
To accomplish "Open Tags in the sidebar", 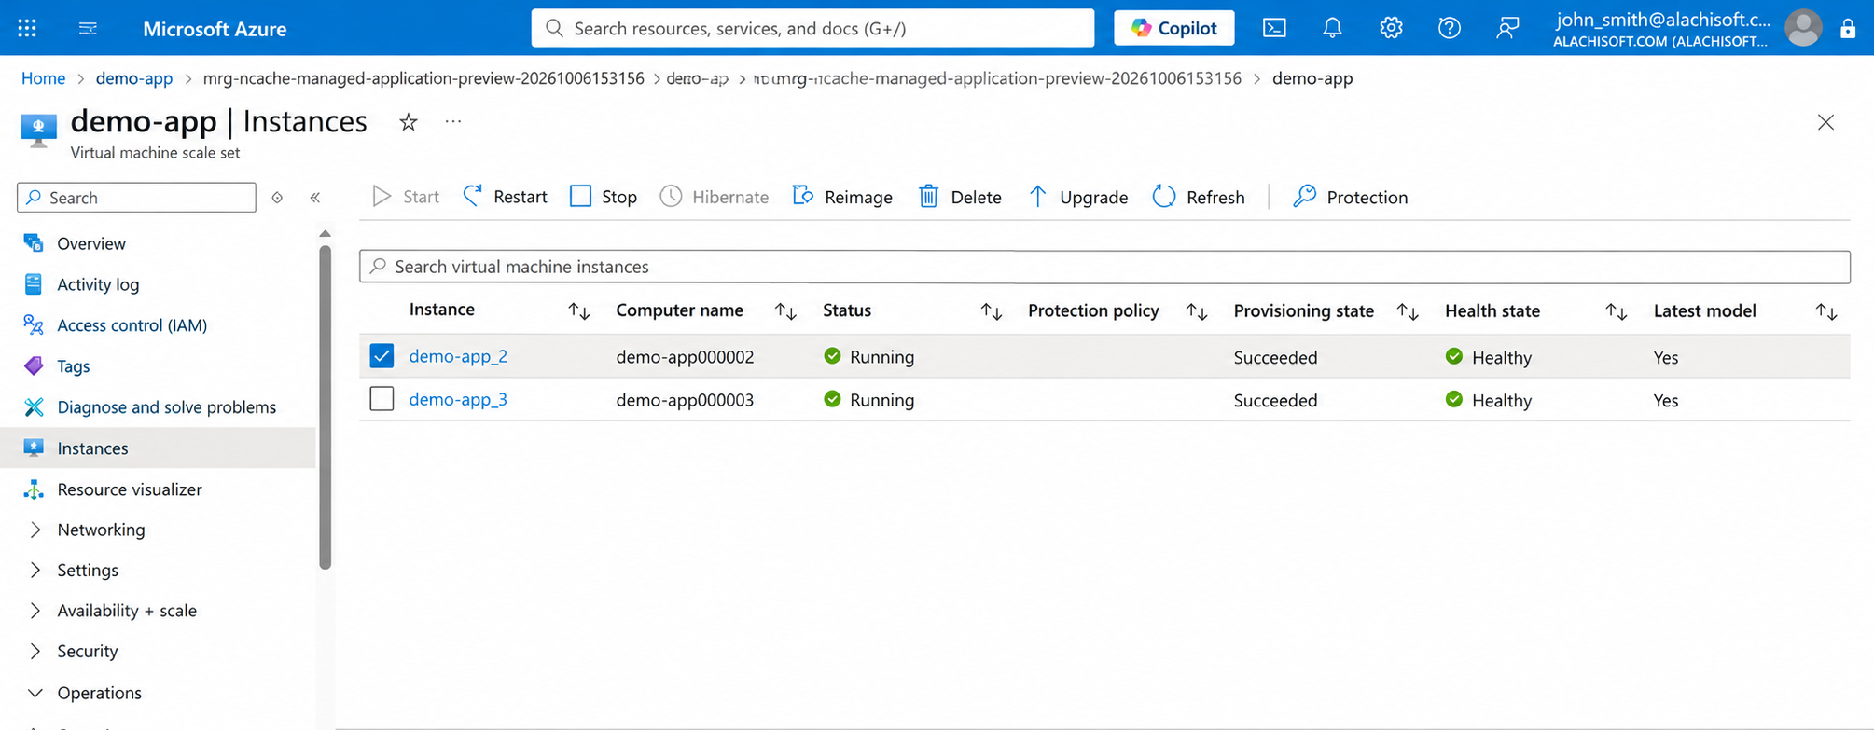I will point(73,366).
